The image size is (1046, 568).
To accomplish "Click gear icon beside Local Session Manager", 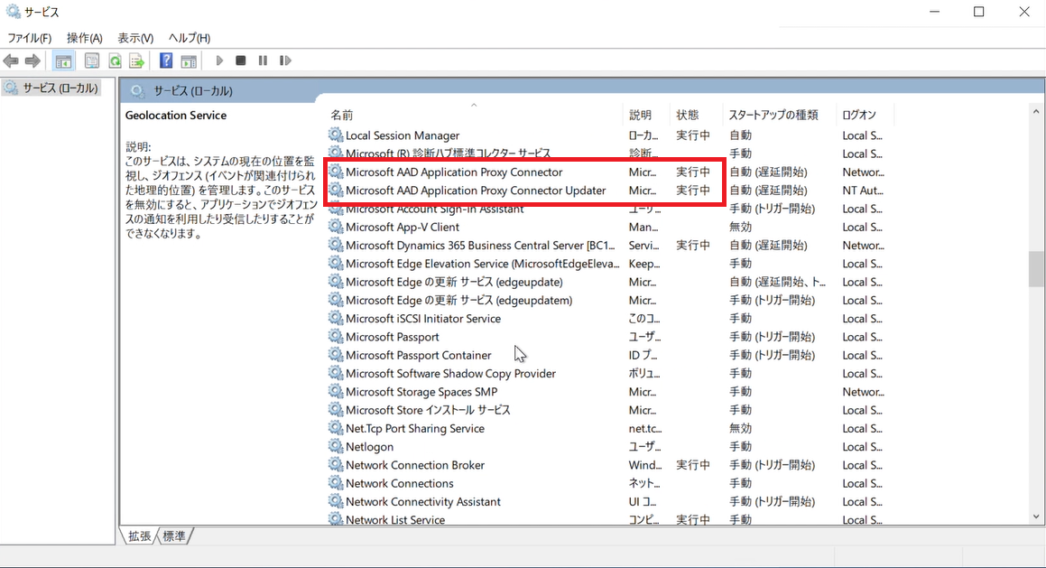I will click(336, 135).
